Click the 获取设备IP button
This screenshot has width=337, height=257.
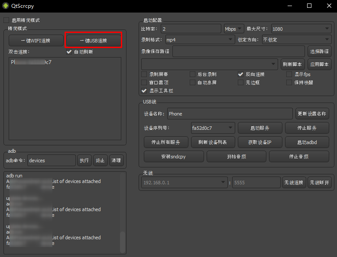point(260,142)
